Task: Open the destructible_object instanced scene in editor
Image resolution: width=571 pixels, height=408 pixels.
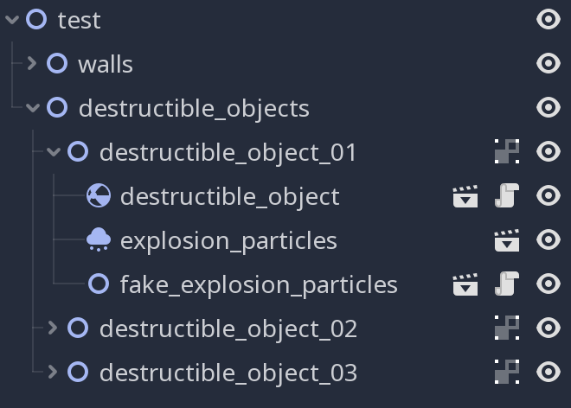Action: pos(465,196)
